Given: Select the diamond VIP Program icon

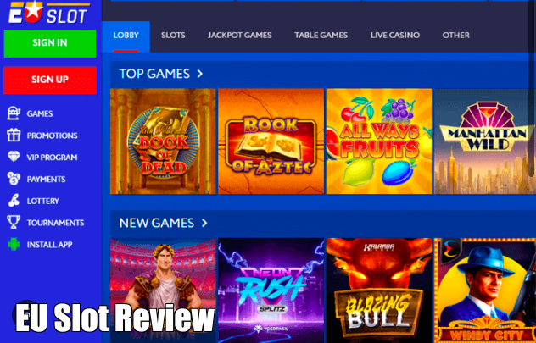Looking at the screenshot, I should (14, 157).
